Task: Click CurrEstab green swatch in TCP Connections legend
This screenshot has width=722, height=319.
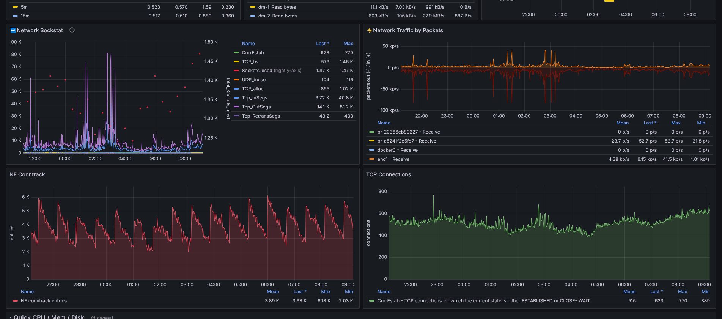Action: coord(372,301)
